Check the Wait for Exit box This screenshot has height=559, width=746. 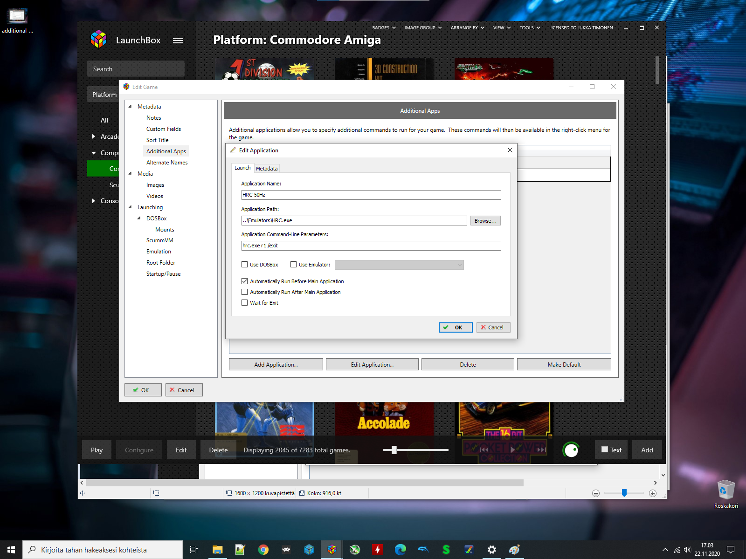click(244, 303)
